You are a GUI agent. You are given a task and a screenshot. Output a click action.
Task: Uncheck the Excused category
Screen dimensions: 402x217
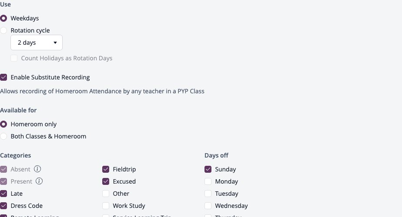[106, 181]
